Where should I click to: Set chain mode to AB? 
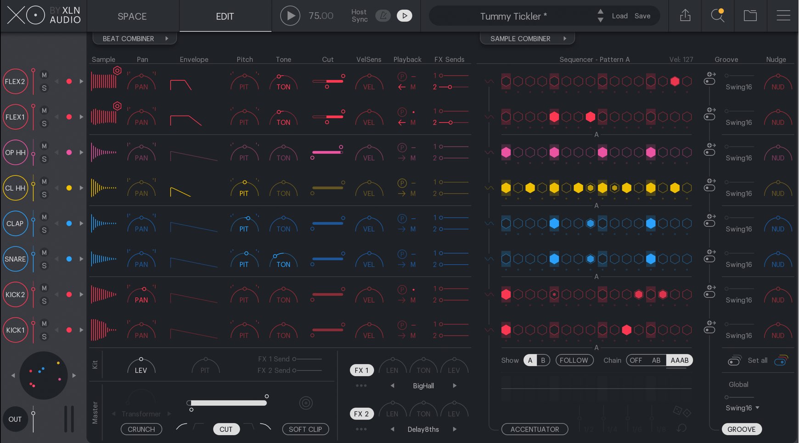click(656, 360)
